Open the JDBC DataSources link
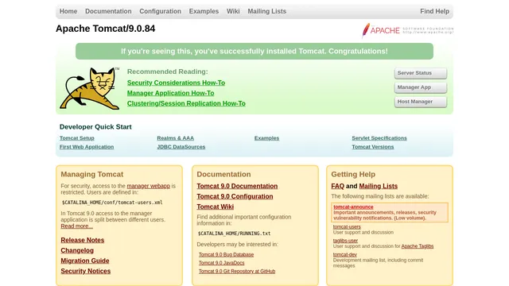509x286 pixels. 181,147
